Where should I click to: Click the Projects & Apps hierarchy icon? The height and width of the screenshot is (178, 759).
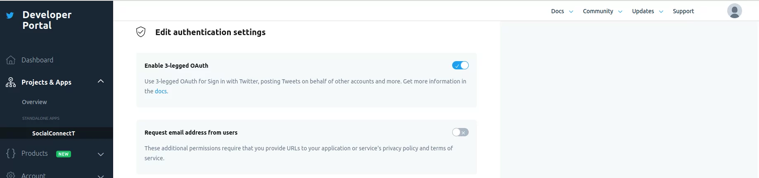click(x=11, y=82)
